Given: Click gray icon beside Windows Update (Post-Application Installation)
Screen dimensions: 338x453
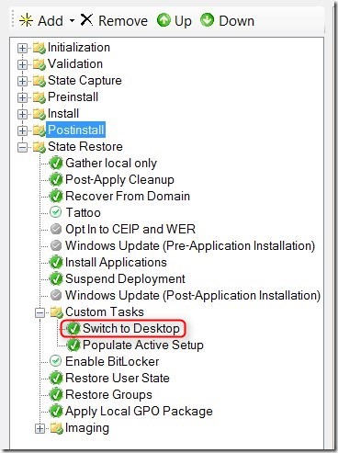Looking at the screenshot, I should point(56,295).
